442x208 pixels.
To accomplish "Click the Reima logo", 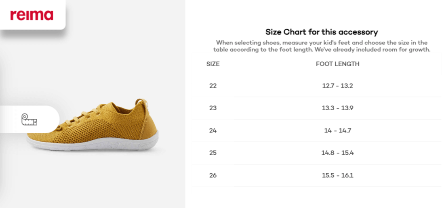I will coord(32,15).
